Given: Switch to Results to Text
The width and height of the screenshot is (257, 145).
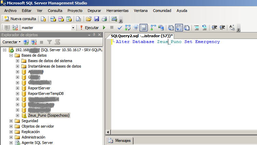Looking at the screenshot, I should point(171,28).
